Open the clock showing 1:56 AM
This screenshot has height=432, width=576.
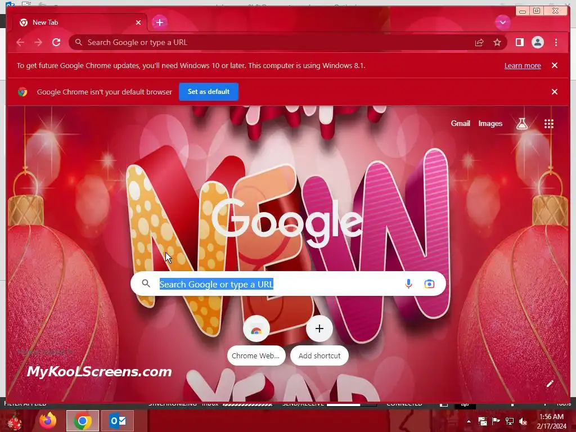coord(551,421)
